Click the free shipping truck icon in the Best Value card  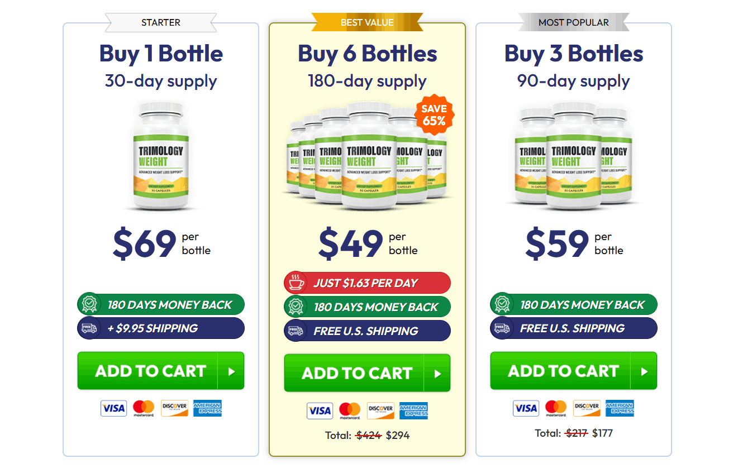coord(295,331)
